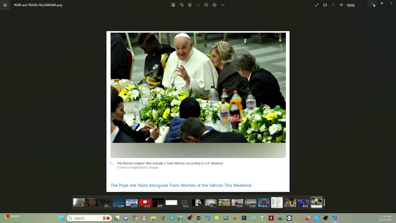The height and width of the screenshot is (223, 396).
Task: Select the 4:03 video thumbnail
Action: [x=303, y=203]
